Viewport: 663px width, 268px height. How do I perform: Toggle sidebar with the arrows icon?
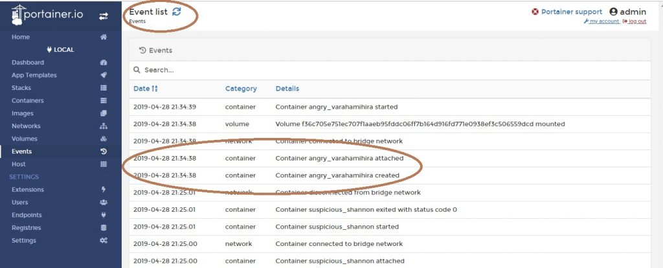[103, 16]
